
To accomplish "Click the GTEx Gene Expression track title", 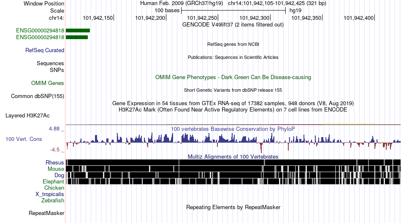I will coord(233,103).
